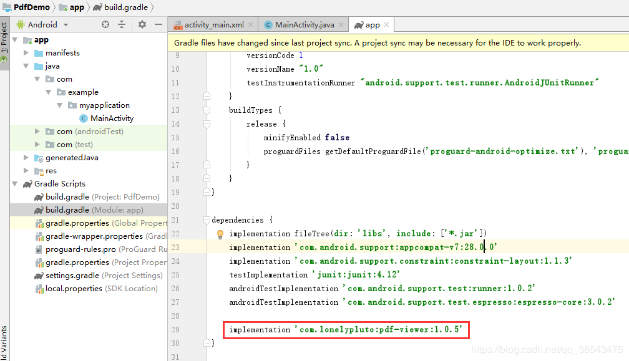Expand com (test) package
The image size is (629, 361).
click(x=37, y=144)
